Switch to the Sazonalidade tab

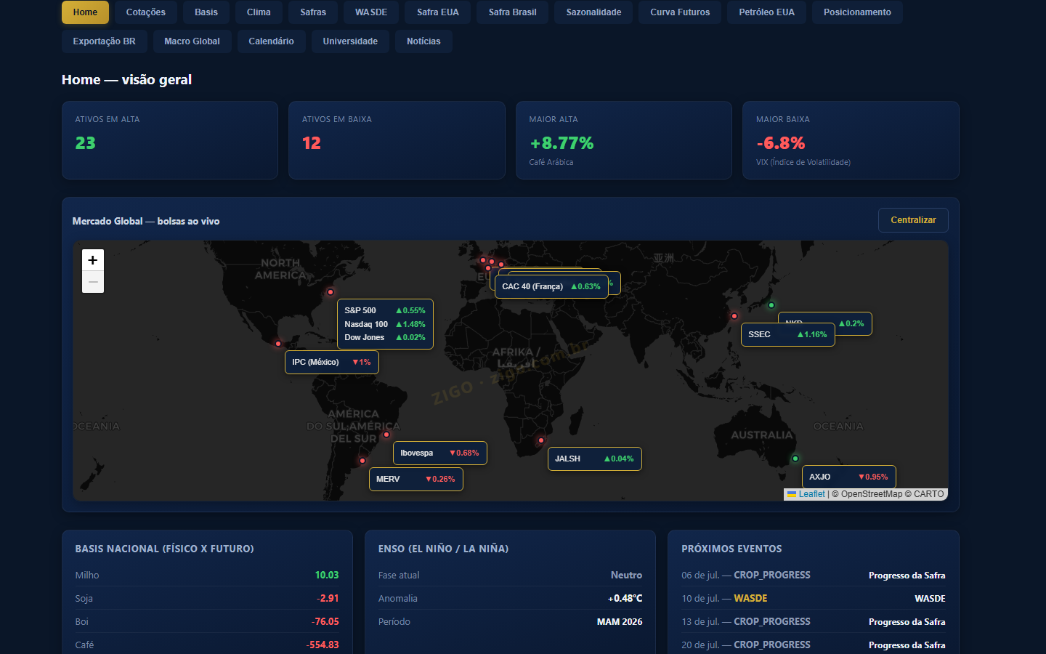click(x=593, y=12)
